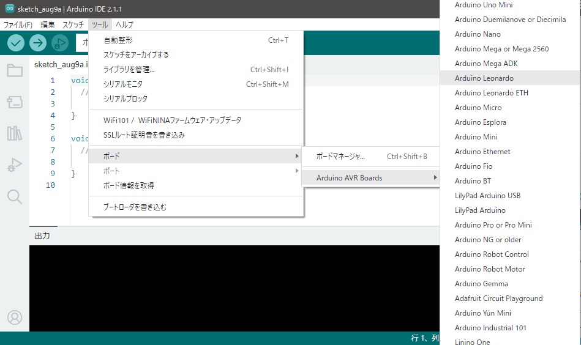Choose Arduino Leonardo ETH board

click(x=510, y=93)
